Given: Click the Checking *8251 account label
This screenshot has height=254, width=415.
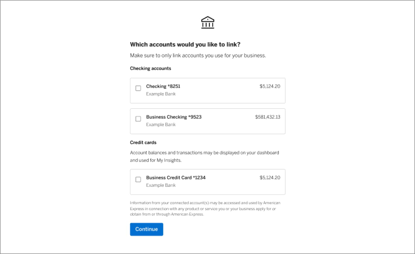Looking at the screenshot, I should tap(163, 86).
